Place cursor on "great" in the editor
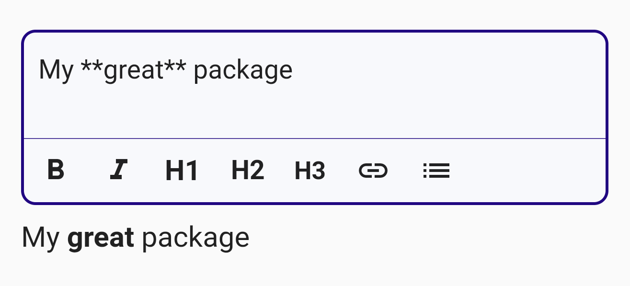This screenshot has width=630, height=286. (x=134, y=70)
